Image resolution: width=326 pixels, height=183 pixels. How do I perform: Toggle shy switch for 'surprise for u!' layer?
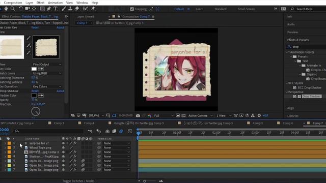click(63, 143)
